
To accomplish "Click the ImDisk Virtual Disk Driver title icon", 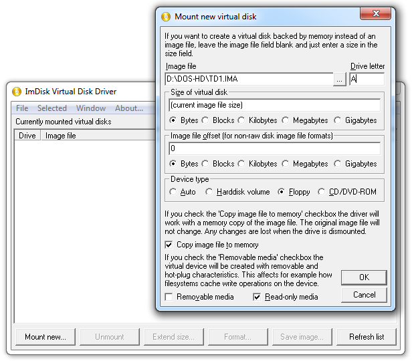I will pos(17,92).
